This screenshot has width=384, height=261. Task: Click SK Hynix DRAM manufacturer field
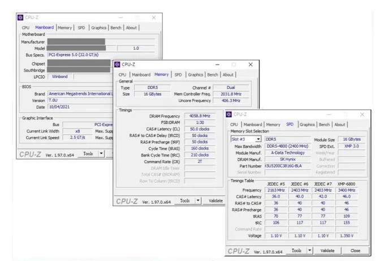(287, 159)
